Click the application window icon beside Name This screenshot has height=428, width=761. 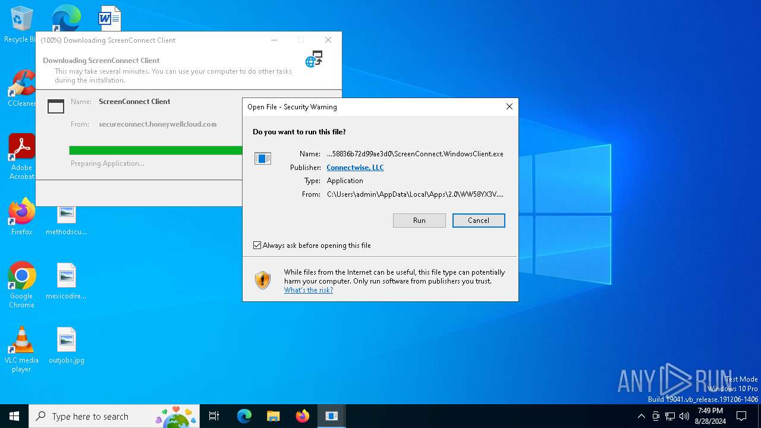tap(56, 106)
